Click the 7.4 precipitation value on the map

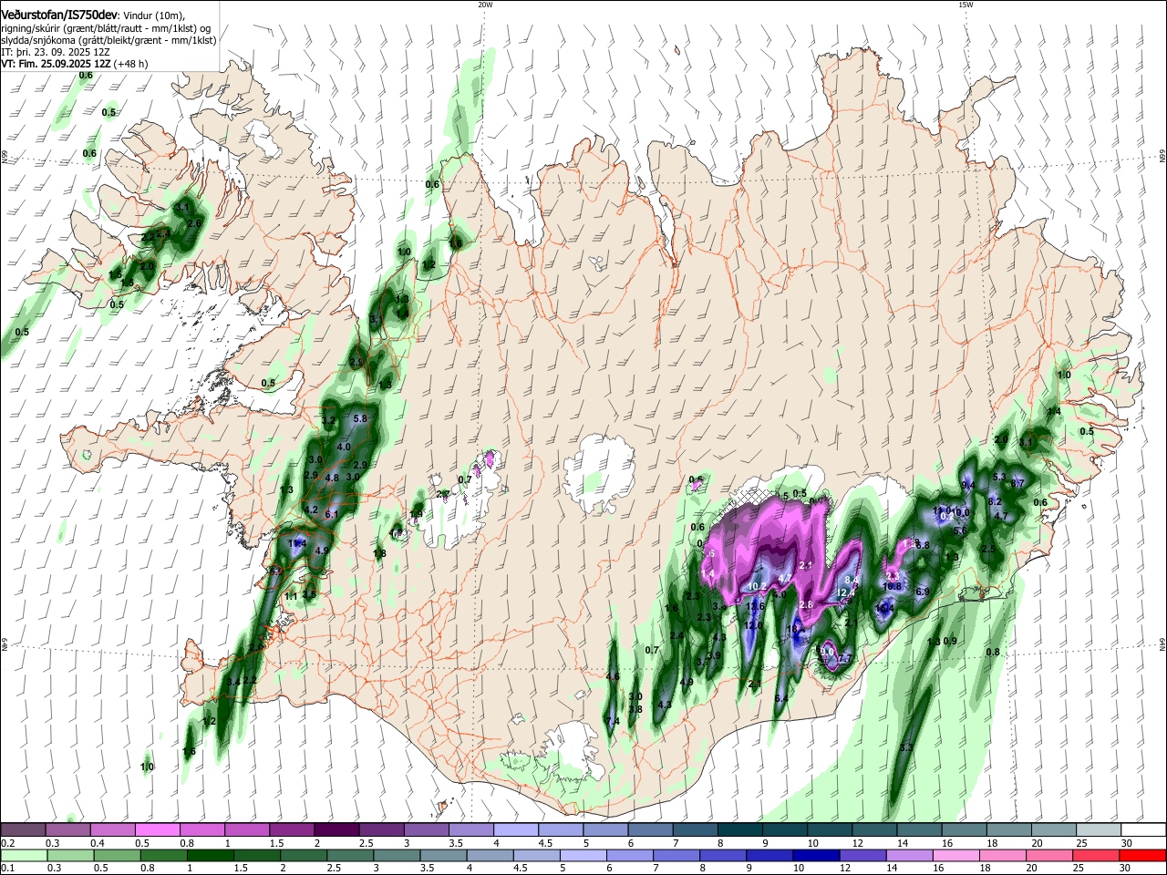pyautogui.click(x=612, y=721)
